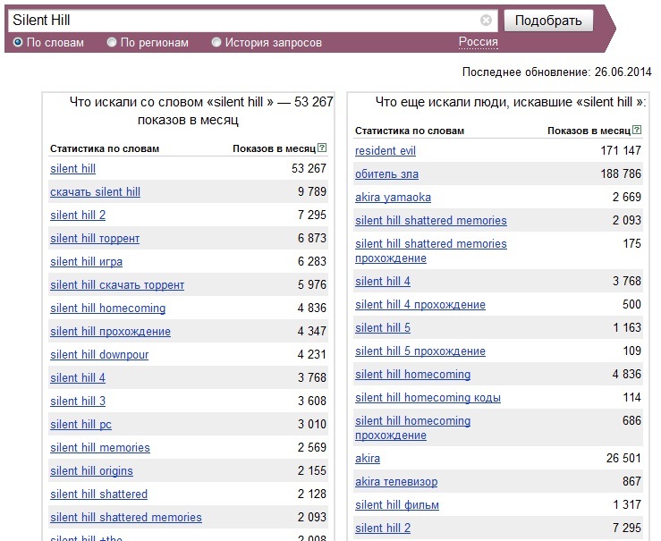The height and width of the screenshot is (541, 661).
Task: Open 'silent hill shattered memories' in left table
Action: (x=126, y=518)
